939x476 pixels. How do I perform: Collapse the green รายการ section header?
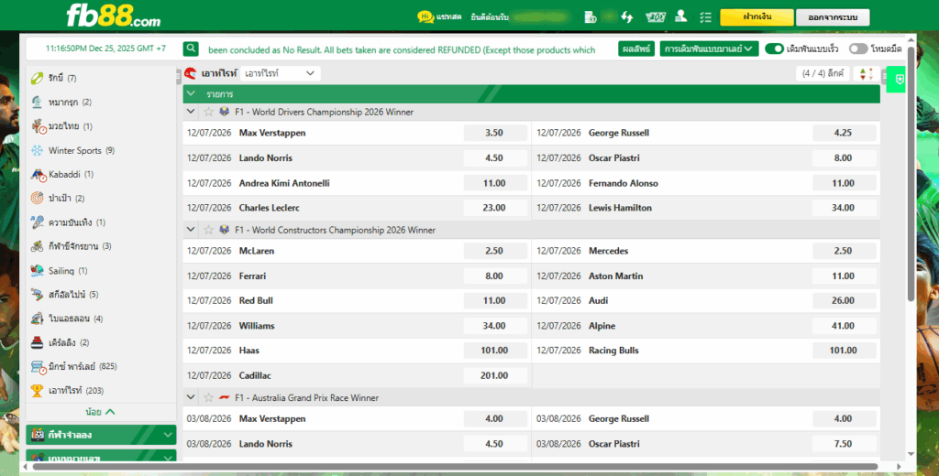[191, 94]
